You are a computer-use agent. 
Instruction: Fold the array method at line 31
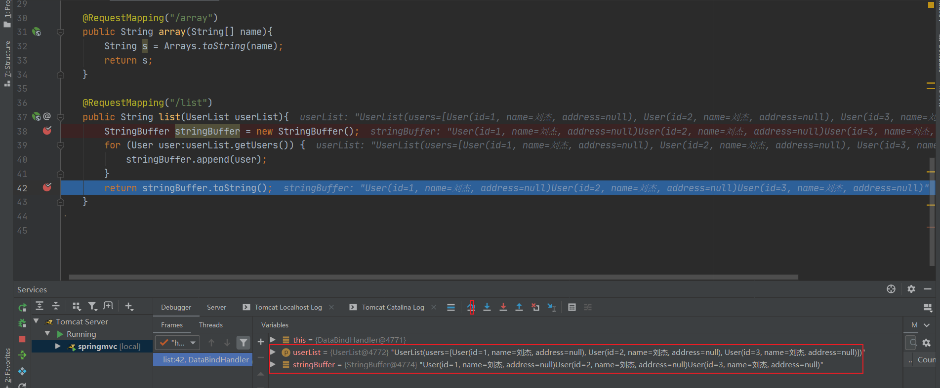(x=61, y=32)
